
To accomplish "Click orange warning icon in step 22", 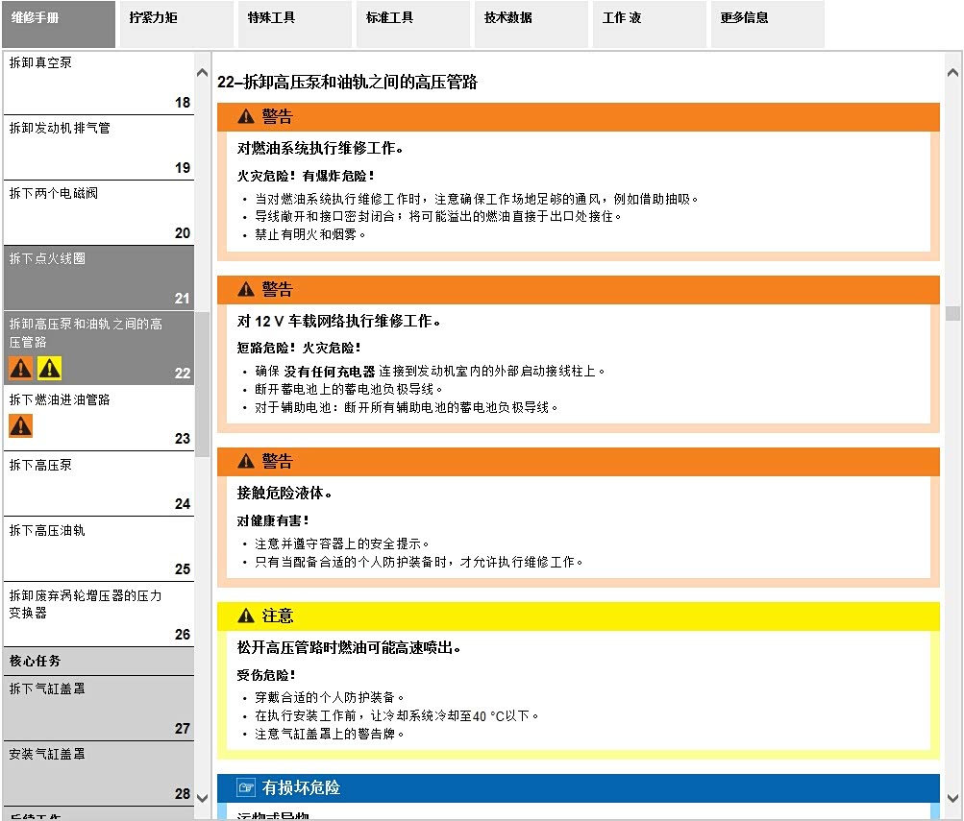I will 21,368.
